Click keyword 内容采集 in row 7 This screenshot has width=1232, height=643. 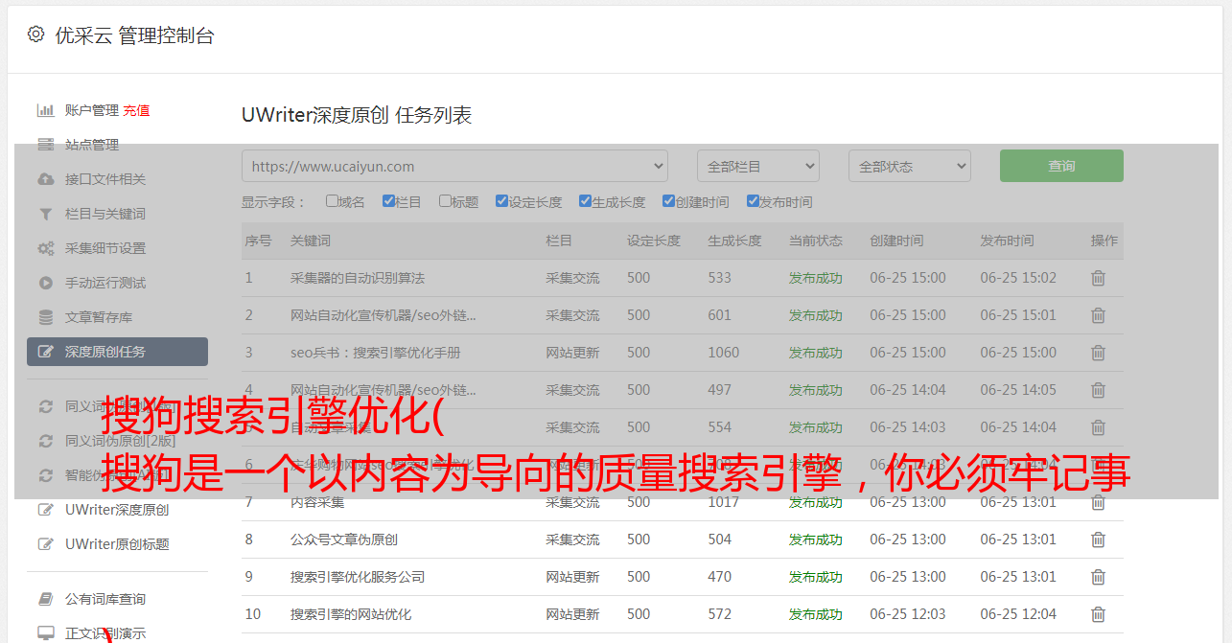317,502
